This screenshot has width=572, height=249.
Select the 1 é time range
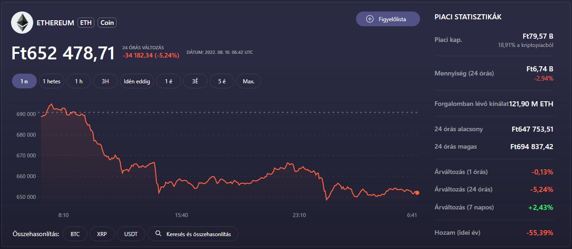tap(168, 81)
